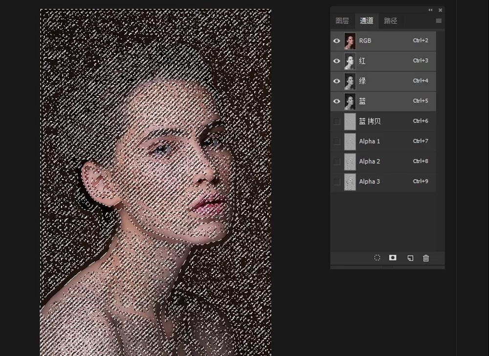Load channel as selection dotted-circle icon
Screen dimensions: 489x356
[x=377, y=257]
